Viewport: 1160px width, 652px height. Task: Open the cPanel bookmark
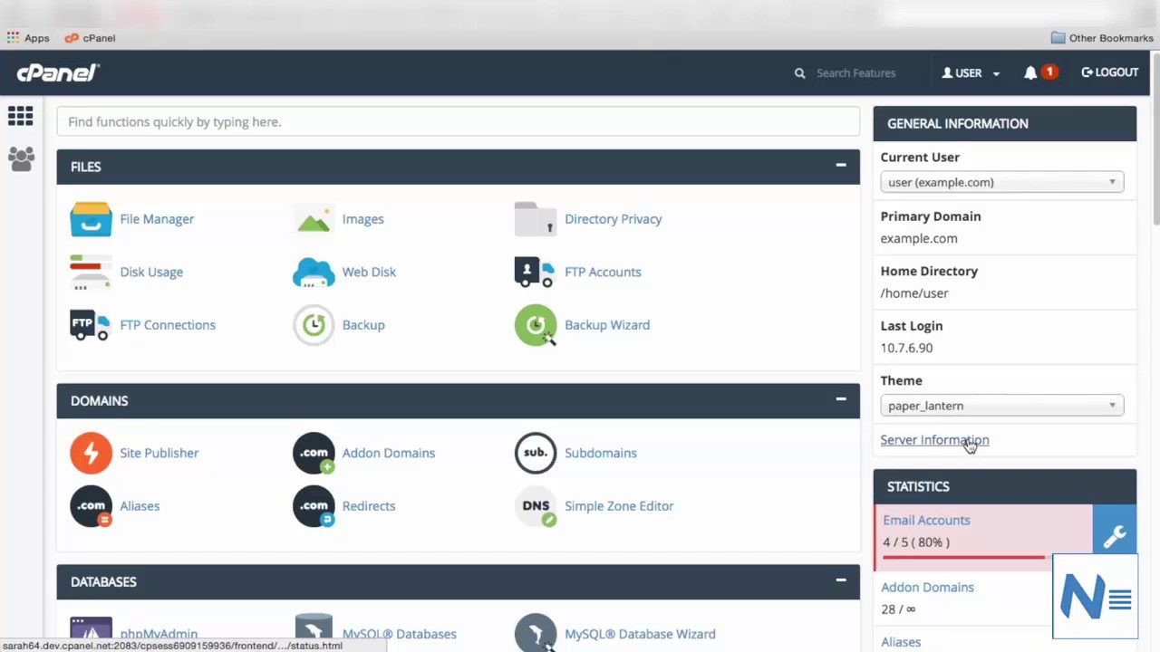90,38
